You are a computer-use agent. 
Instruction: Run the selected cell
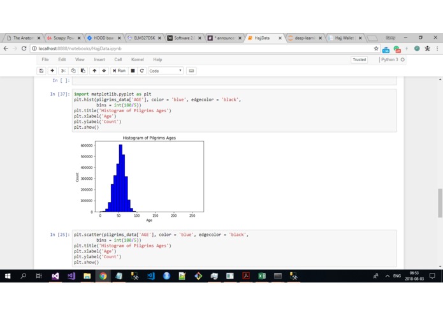[119, 71]
